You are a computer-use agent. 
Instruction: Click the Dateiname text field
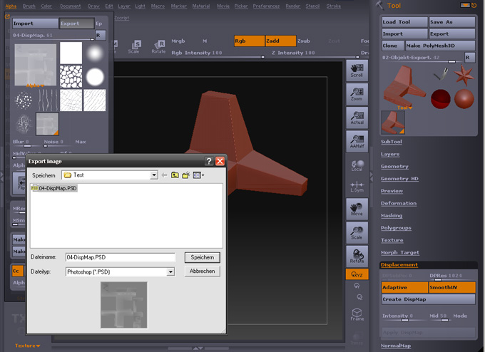click(x=119, y=257)
